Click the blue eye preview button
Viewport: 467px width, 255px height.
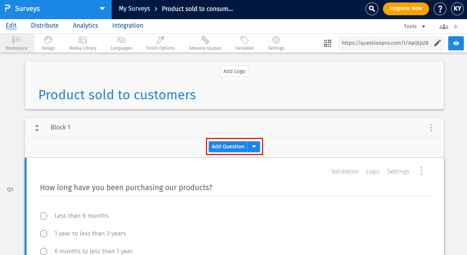(x=456, y=43)
